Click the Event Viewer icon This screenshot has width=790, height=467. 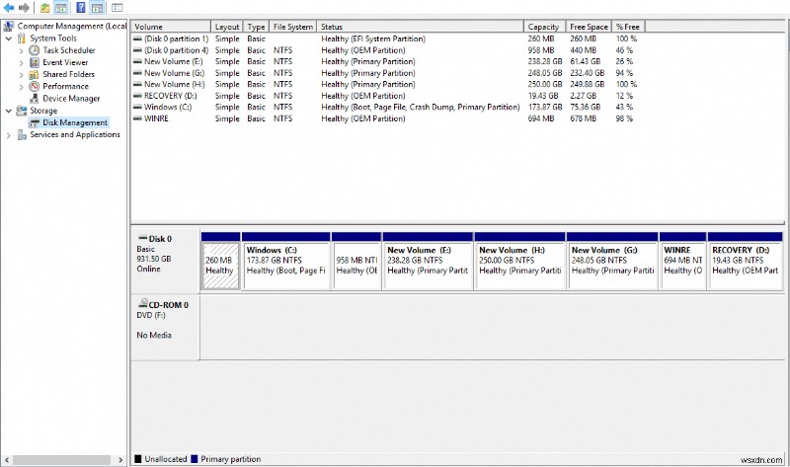(x=34, y=62)
